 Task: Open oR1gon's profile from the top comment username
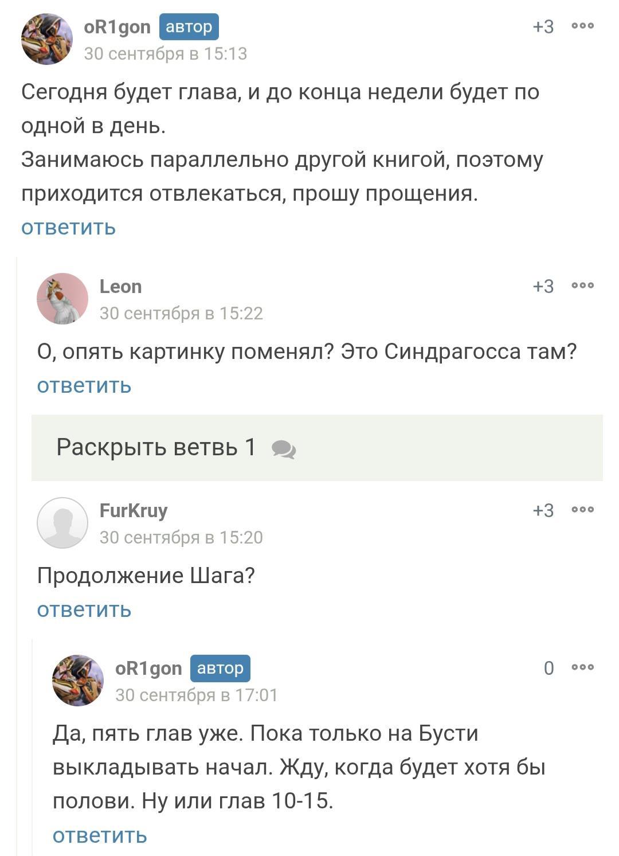tap(117, 27)
